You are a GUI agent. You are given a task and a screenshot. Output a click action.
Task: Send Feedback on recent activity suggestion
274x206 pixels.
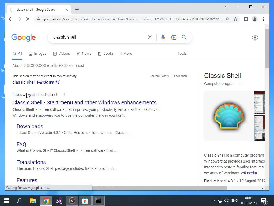pyautogui.click(x=180, y=76)
